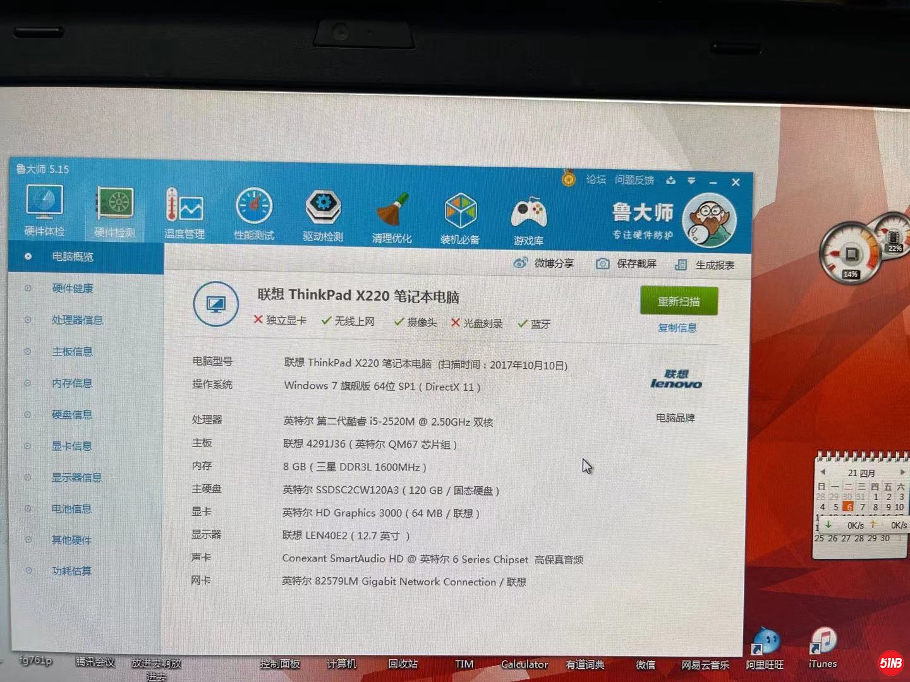The image size is (910, 682).
Task: Select 显示器信息 sidebar item
Action: coord(76,477)
